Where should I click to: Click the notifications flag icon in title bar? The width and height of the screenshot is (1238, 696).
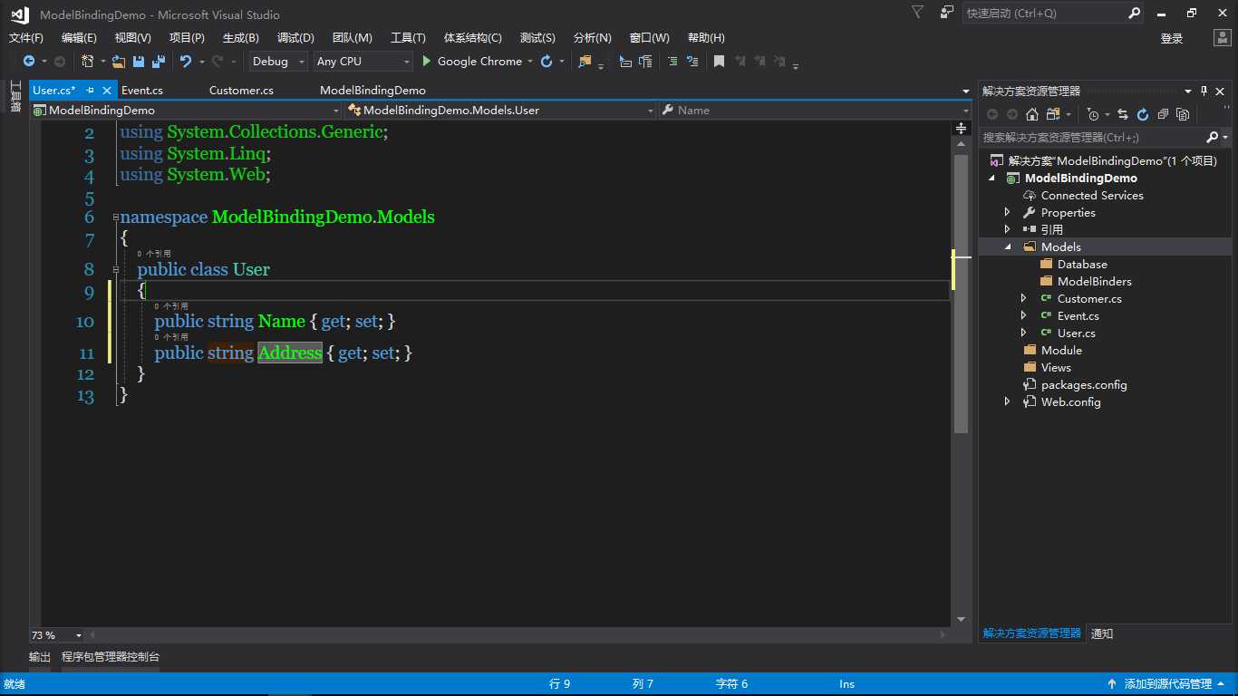[918, 13]
